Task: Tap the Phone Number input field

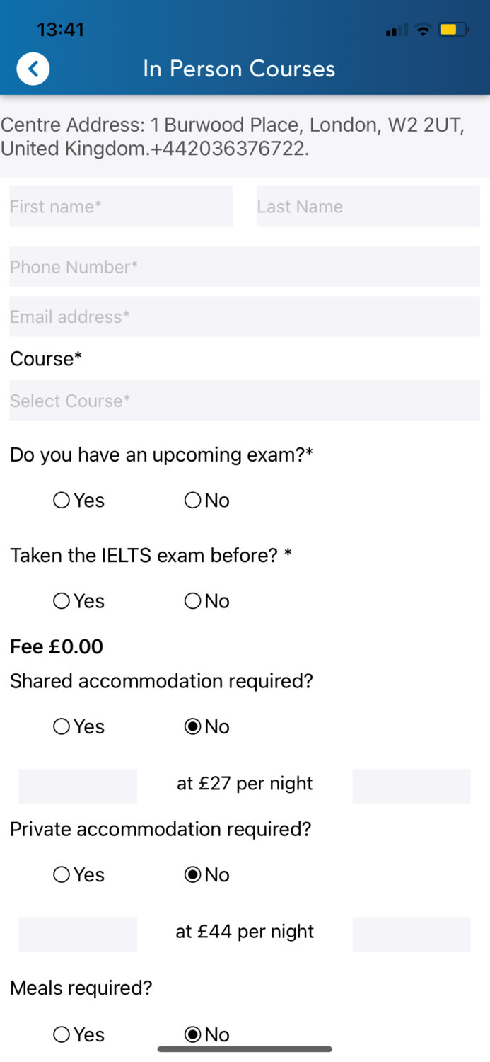Action: (245, 267)
